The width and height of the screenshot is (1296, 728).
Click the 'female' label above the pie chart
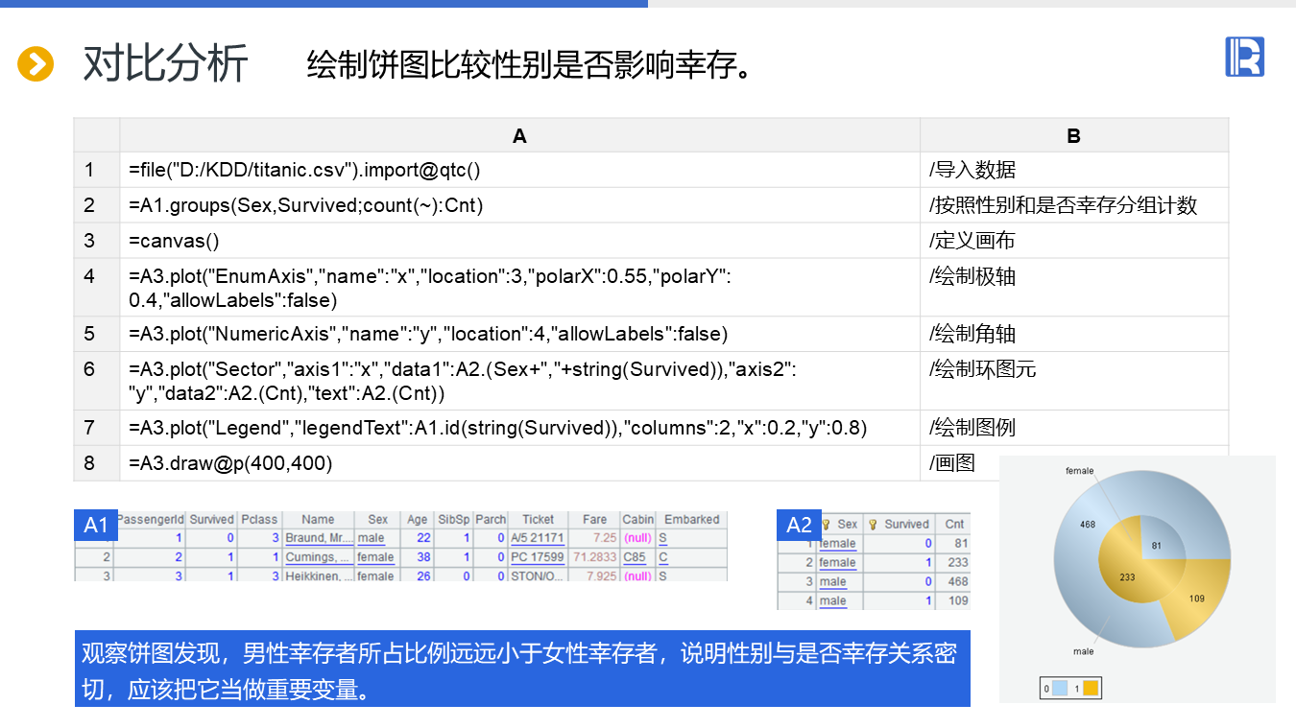click(1080, 471)
